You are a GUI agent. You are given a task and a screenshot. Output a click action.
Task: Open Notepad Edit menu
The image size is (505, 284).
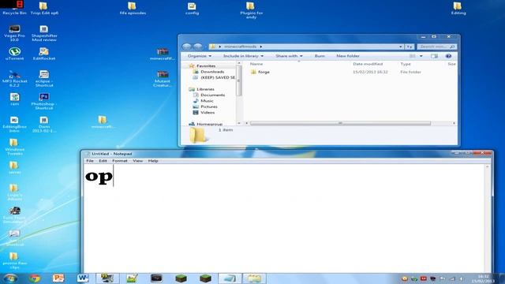(x=103, y=161)
